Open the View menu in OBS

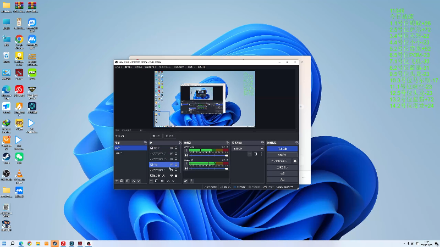click(x=138, y=67)
